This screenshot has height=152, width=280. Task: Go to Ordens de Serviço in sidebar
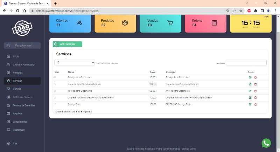pyautogui.click(x=22, y=97)
